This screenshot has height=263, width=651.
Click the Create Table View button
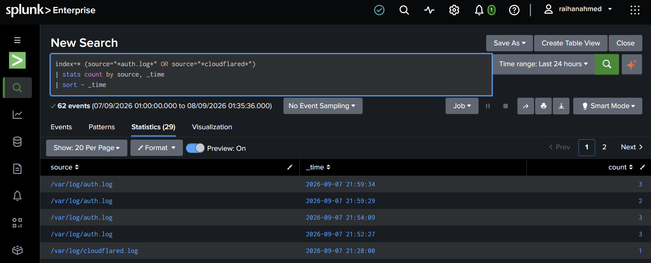[571, 43]
